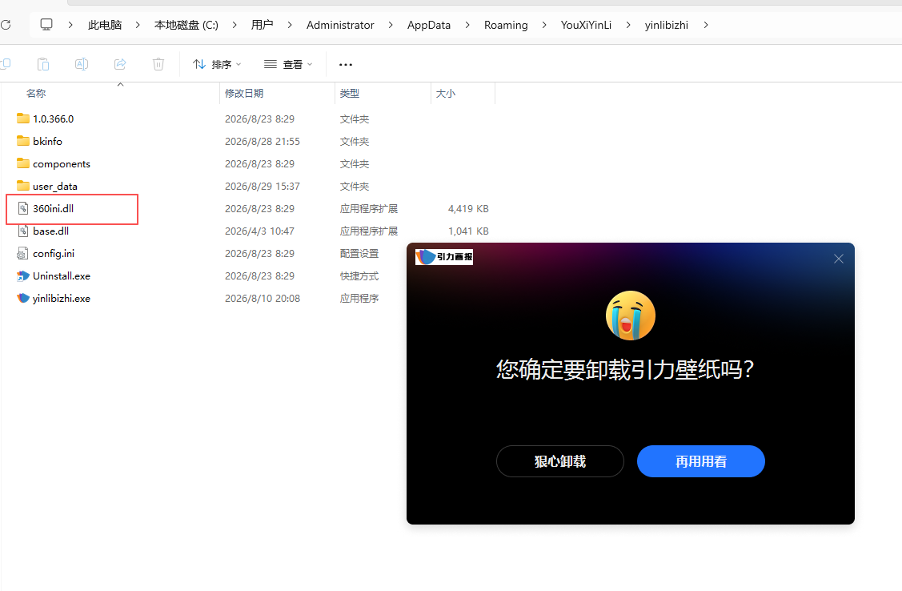This screenshot has height=591, width=902.
Task: Select the user_data folder name
Action: point(55,186)
